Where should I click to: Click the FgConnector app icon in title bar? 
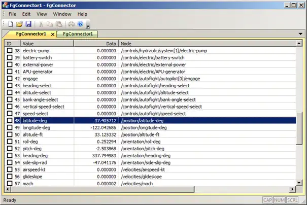point(5,5)
